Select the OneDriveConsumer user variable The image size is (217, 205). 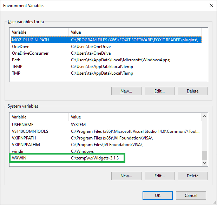(30, 53)
